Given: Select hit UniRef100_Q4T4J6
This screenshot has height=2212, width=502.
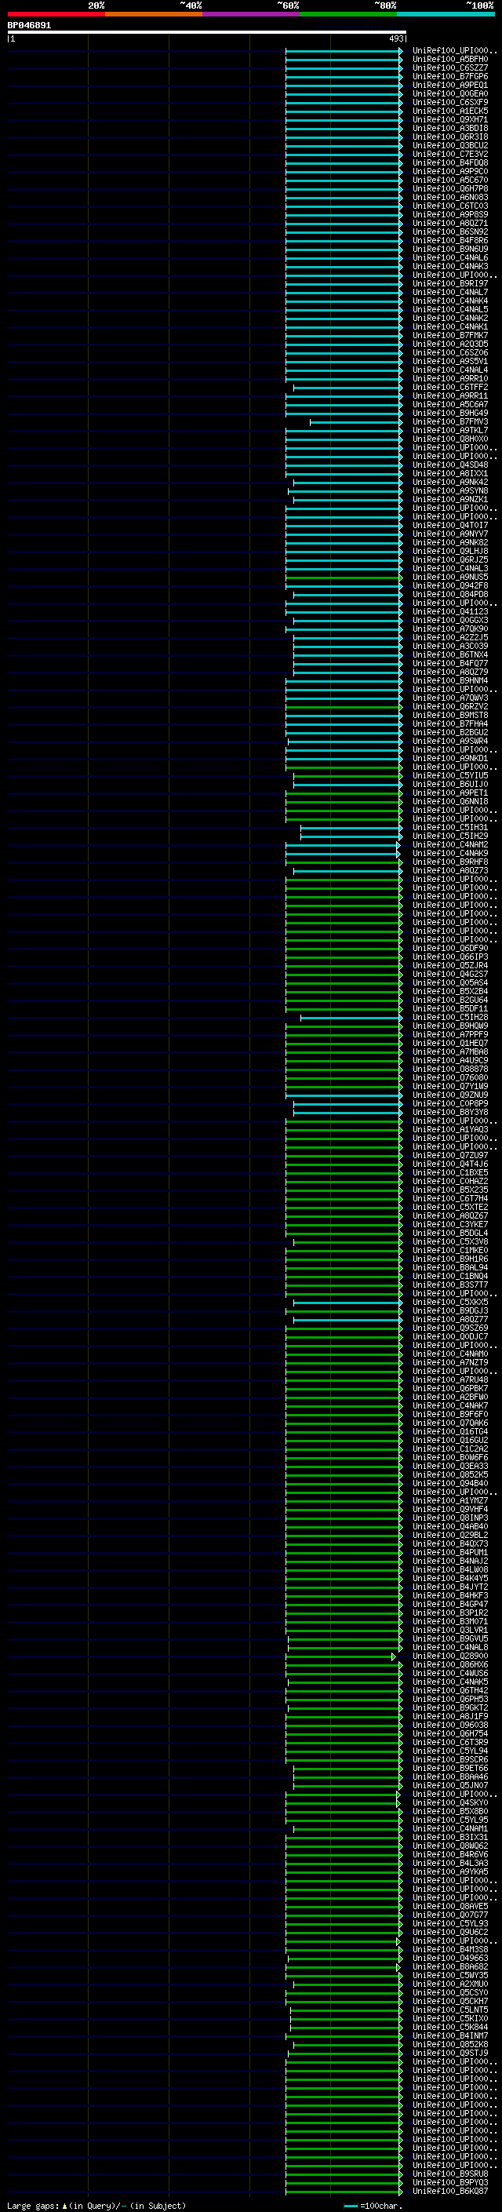Looking at the screenshot, I should coord(449,1164).
